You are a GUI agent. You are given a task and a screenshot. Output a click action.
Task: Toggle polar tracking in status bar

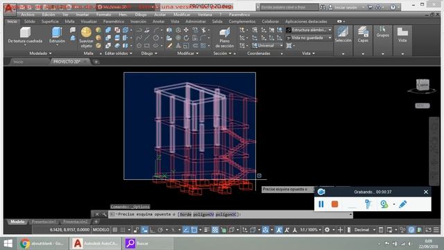click(x=160, y=230)
